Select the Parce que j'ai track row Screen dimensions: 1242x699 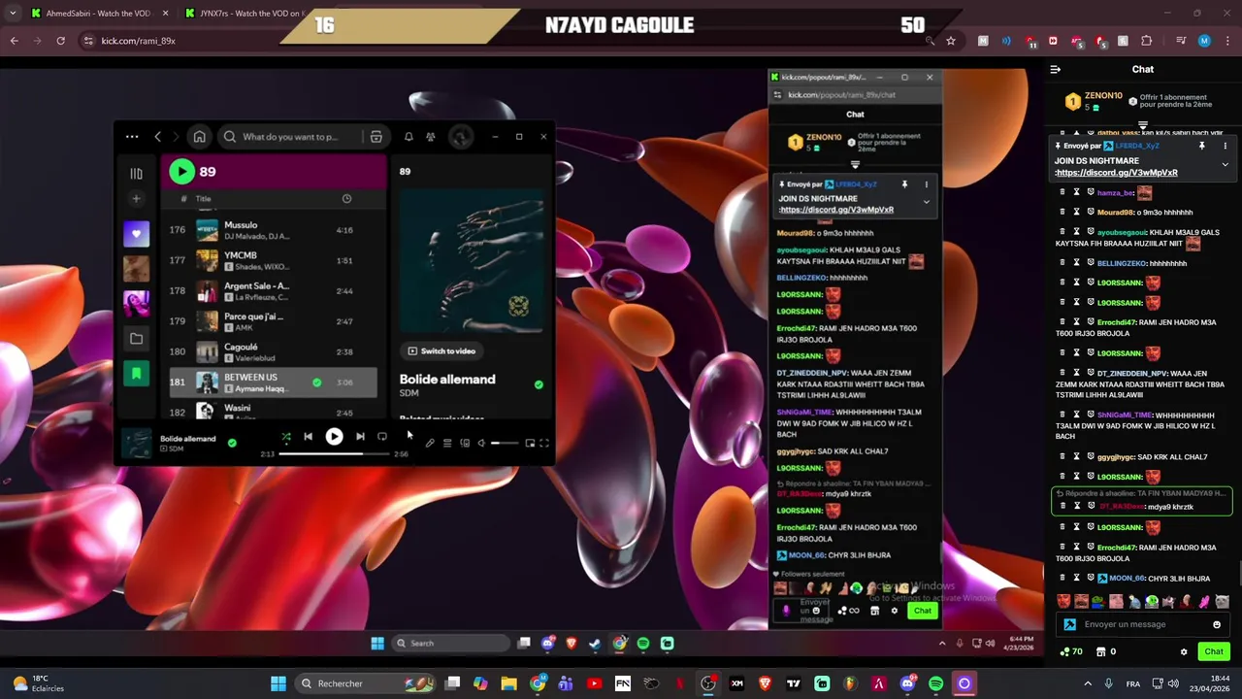pos(274,321)
